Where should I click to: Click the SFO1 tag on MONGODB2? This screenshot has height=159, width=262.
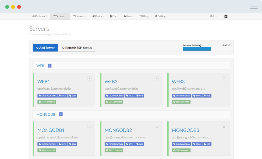coord(130,144)
